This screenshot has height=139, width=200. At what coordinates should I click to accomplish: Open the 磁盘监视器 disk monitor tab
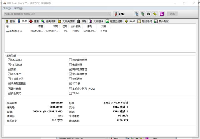click(114, 21)
